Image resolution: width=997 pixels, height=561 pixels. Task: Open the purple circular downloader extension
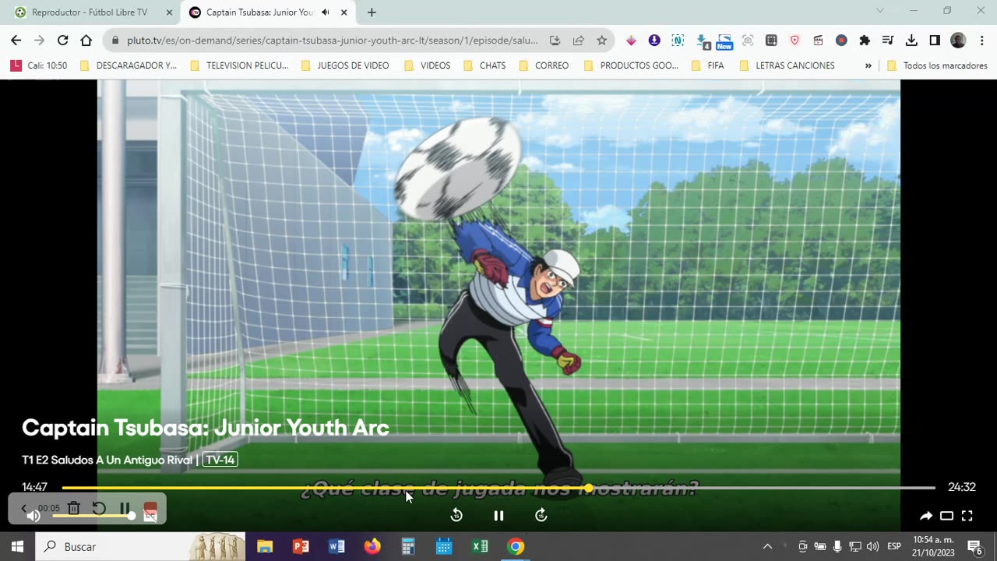pos(654,41)
